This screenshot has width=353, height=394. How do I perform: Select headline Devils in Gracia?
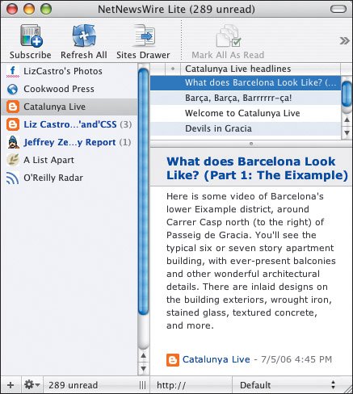[246, 128]
